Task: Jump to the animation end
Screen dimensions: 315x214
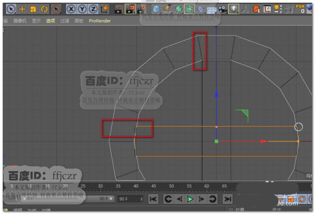Action: 227,199
